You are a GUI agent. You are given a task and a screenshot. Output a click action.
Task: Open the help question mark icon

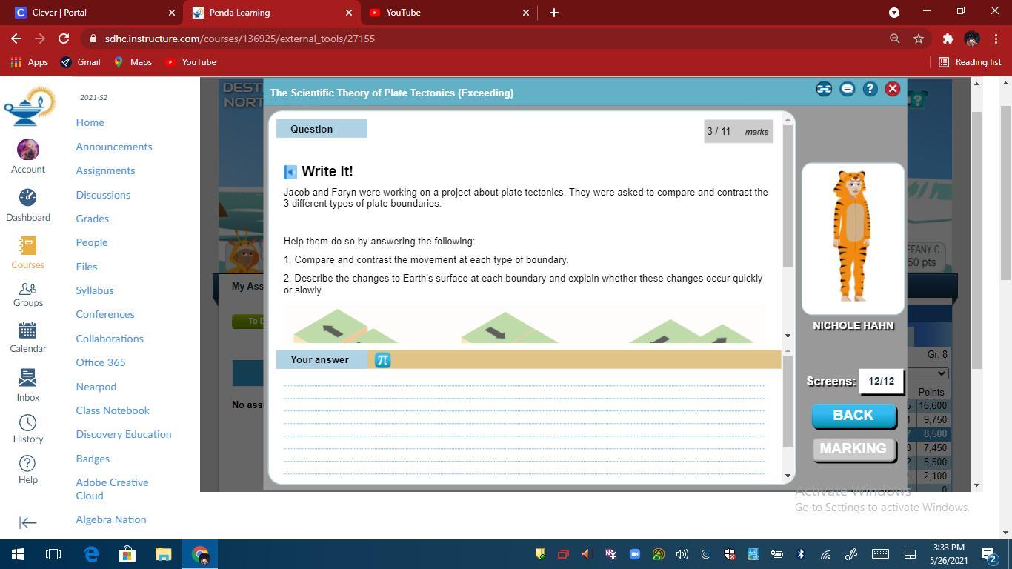click(x=870, y=89)
